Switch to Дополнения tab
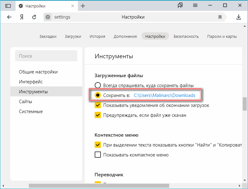This screenshot has width=248, height=189. pos(125,37)
